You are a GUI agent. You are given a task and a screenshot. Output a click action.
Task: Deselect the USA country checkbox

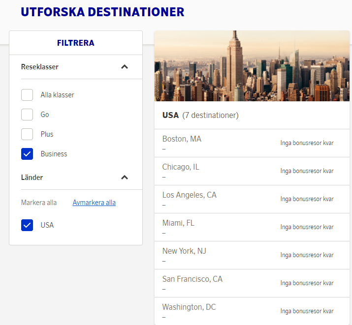(27, 225)
